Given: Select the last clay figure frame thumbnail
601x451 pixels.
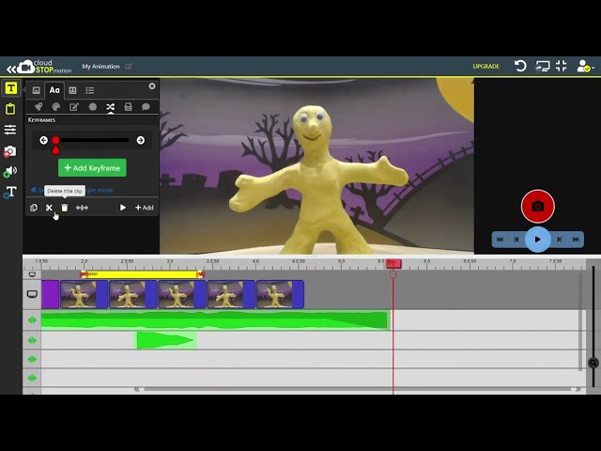Looking at the screenshot, I should (280, 294).
